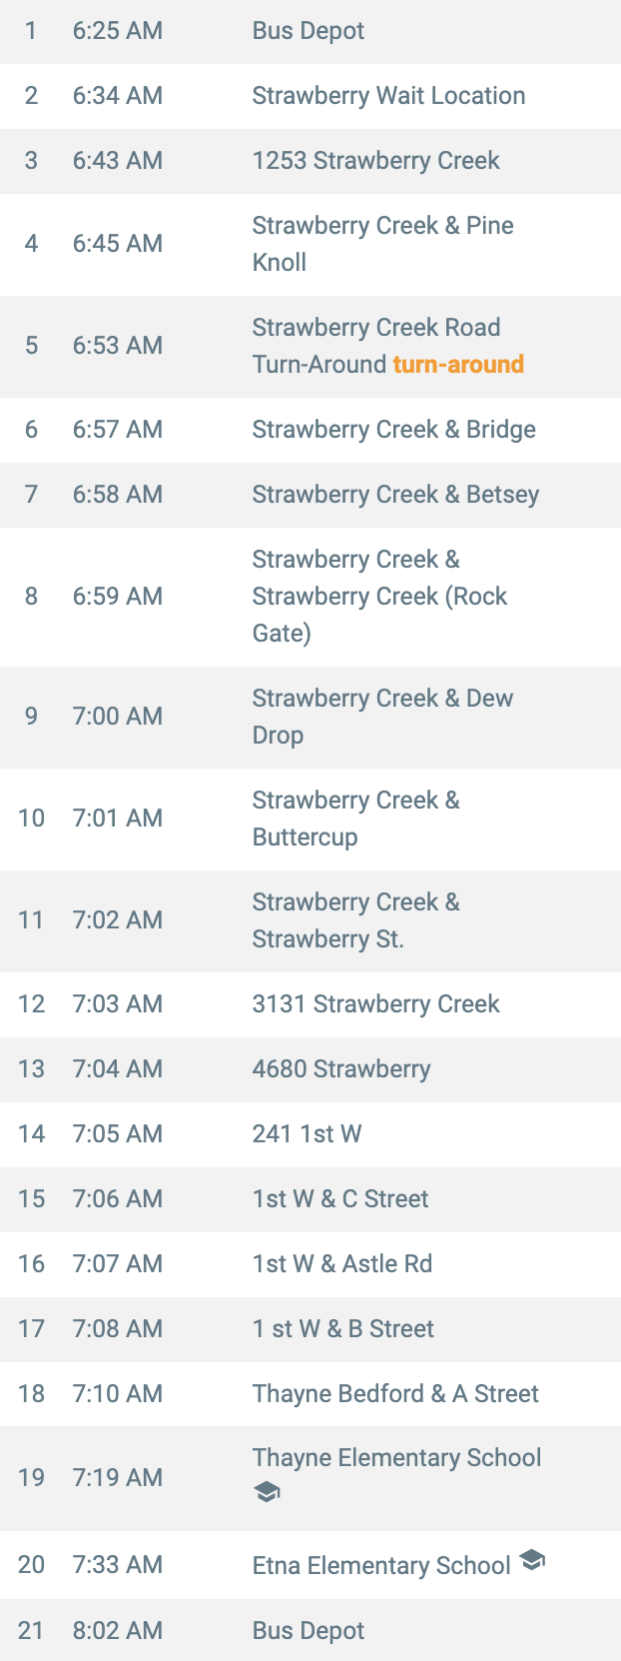Click the graduation cap icon beside Thayne Elementary School

(267, 1493)
